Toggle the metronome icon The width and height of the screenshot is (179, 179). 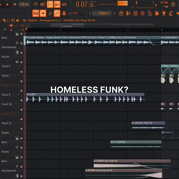(36, 4)
